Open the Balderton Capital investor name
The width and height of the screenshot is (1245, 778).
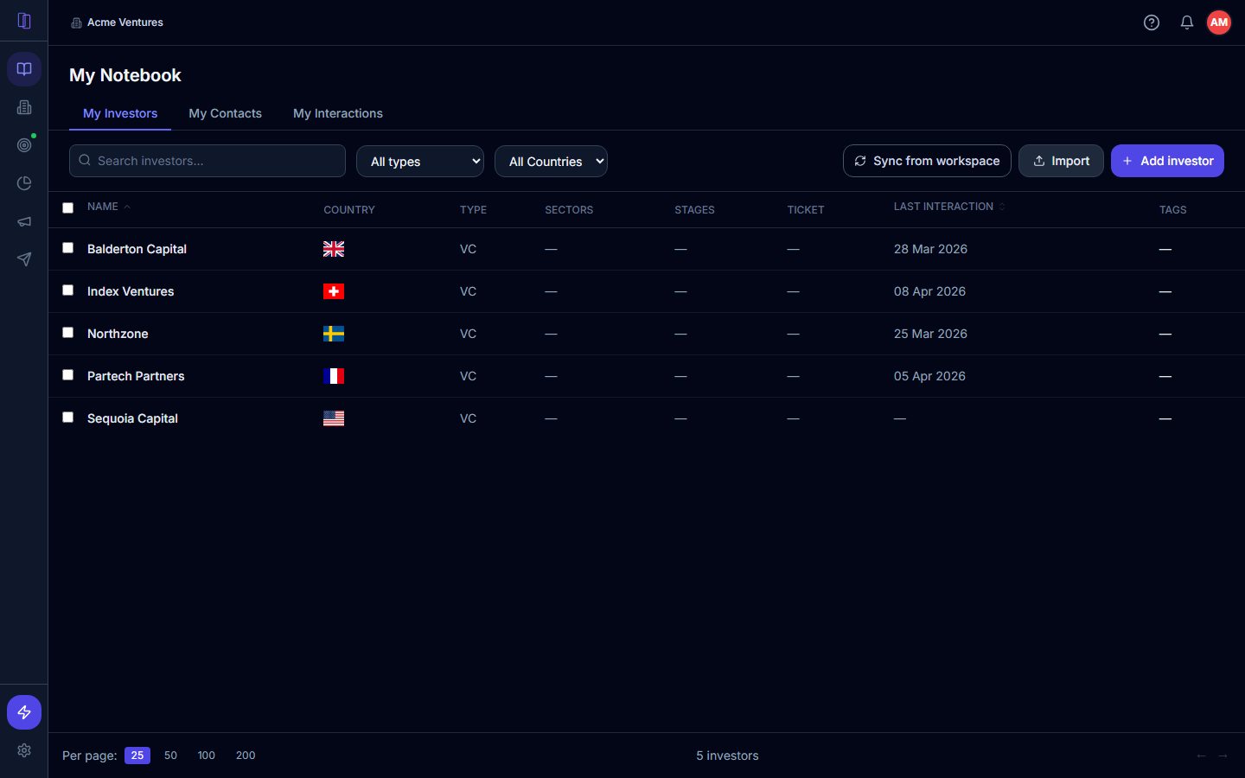(137, 249)
